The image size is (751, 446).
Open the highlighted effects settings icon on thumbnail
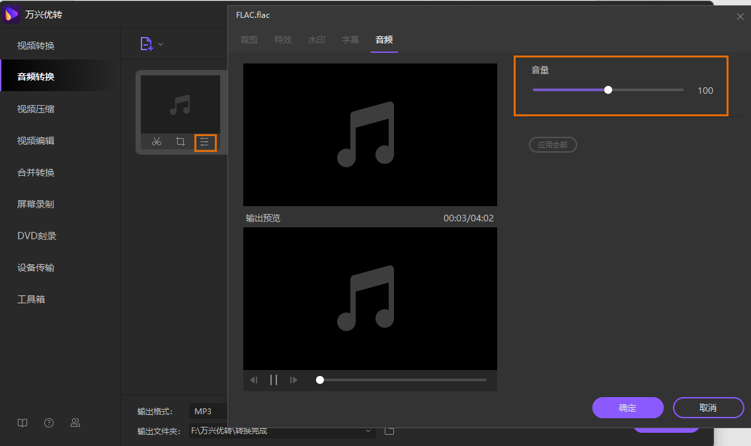click(205, 143)
